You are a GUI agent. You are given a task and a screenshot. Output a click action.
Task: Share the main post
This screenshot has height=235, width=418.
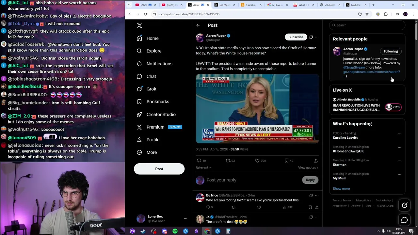tap(315, 161)
